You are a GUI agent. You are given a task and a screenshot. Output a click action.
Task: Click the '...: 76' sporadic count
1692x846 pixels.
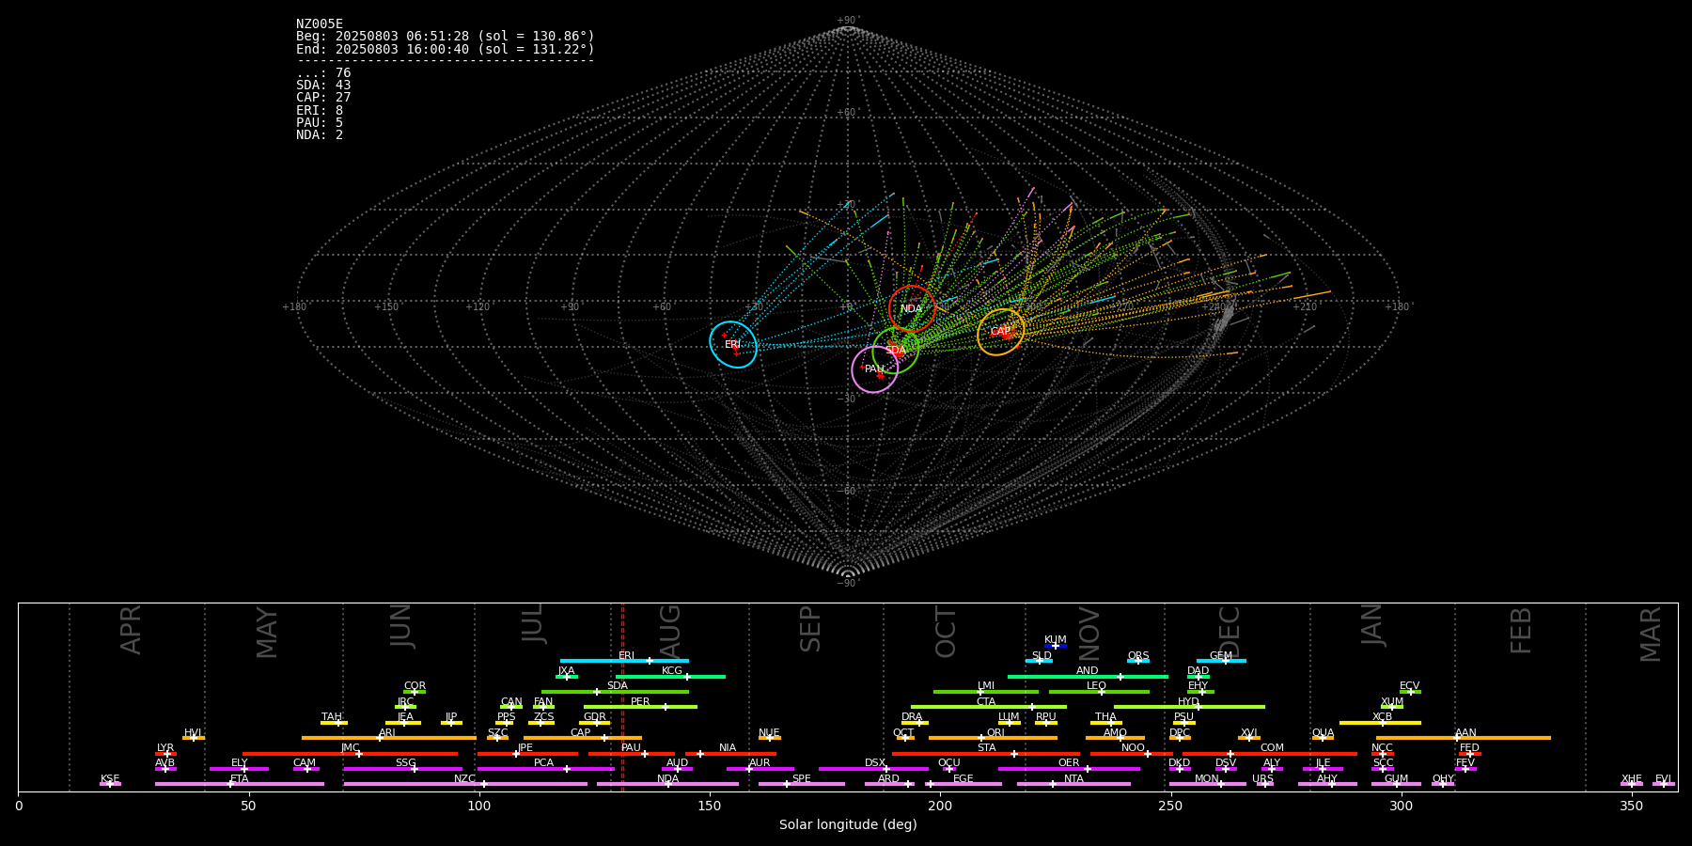[x=323, y=73]
